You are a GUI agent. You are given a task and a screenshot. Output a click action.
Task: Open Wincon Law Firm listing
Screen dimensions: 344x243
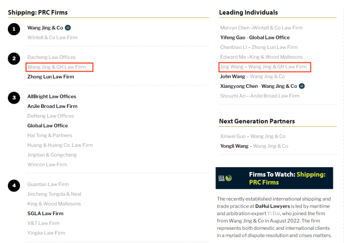coord(47,165)
